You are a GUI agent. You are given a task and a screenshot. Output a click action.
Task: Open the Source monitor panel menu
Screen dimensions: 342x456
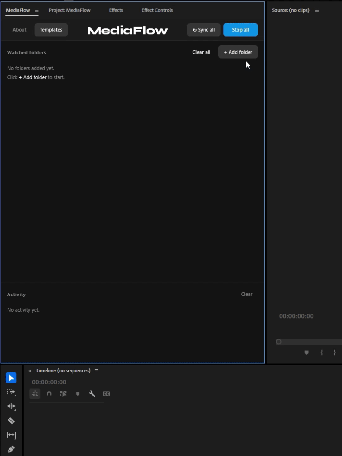click(317, 10)
